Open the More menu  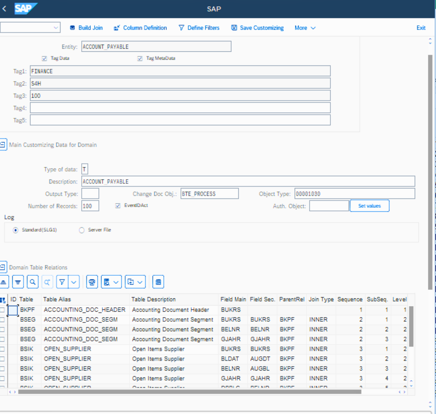click(x=305, y=28)
